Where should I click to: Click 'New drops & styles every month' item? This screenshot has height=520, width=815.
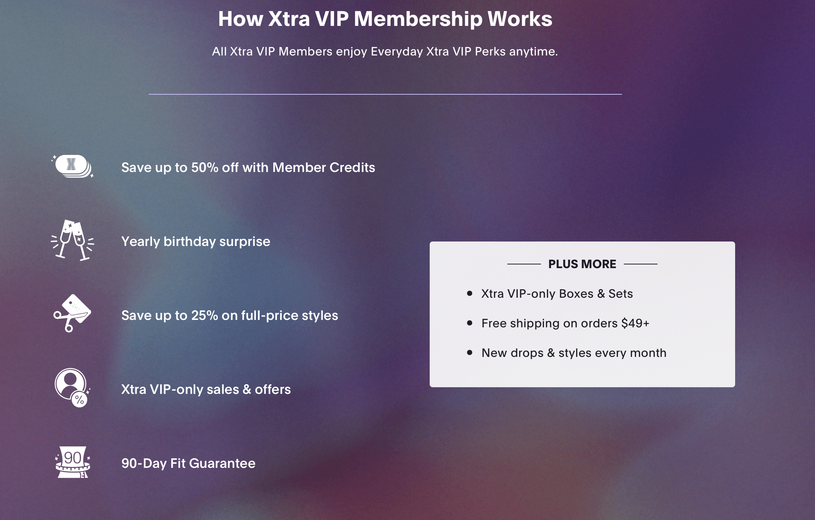pyautogui.click(x=574, y=353)
